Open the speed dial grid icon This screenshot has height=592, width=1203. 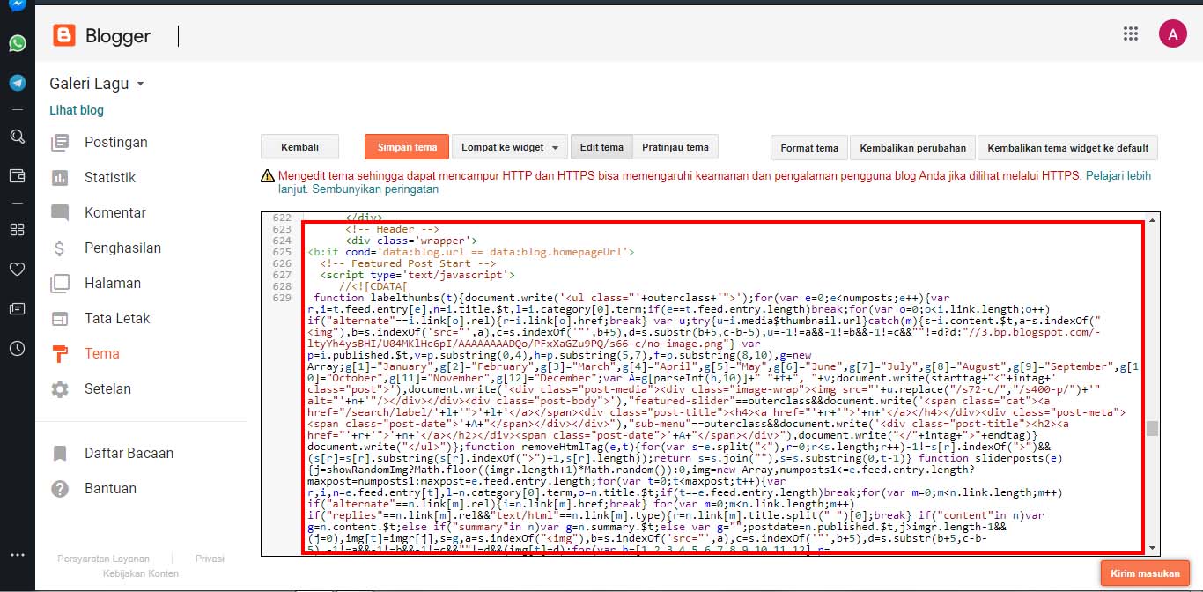click(18, 229)
